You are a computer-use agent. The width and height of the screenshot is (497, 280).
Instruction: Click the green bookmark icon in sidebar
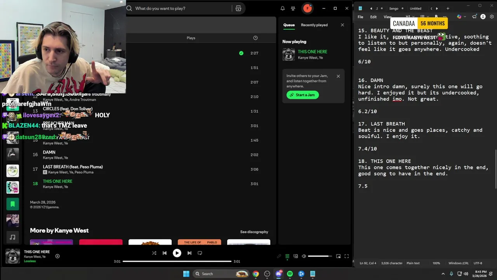[x=12, y=204]
